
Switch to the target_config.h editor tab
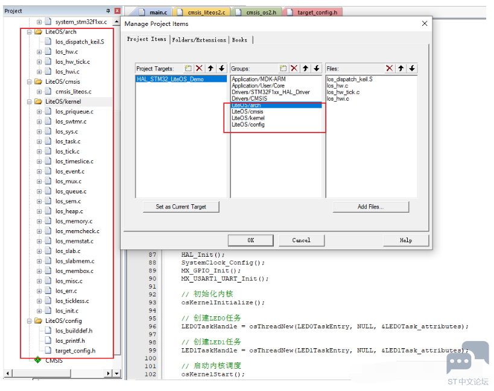pos(314,12)
